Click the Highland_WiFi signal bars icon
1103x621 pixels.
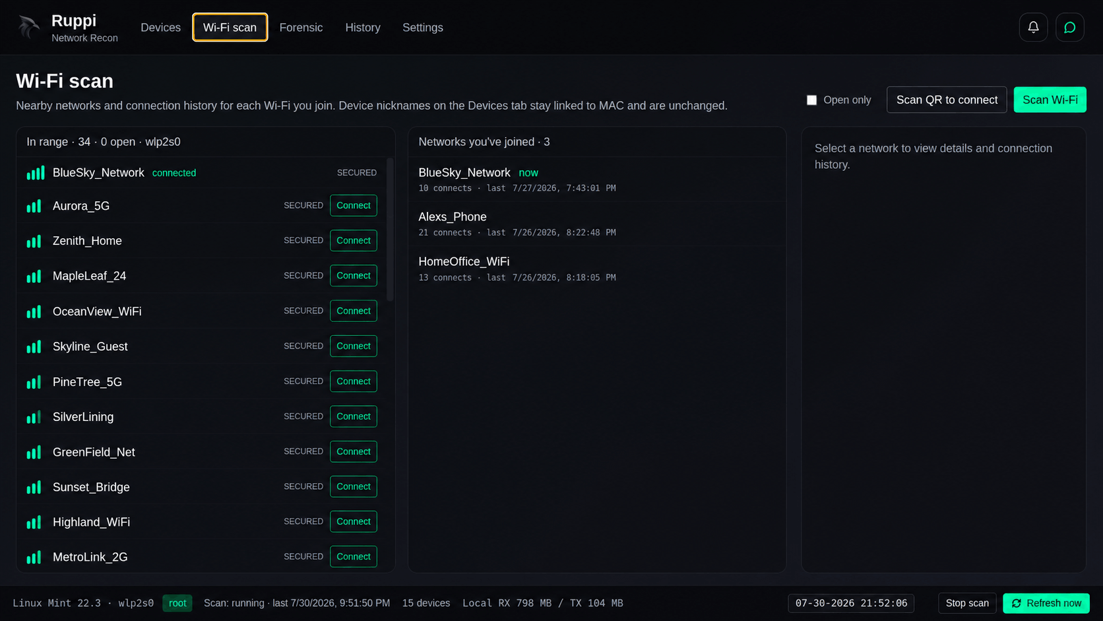coord(34,522)
